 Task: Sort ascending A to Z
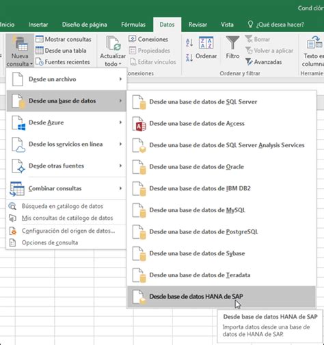pos(189,42)
